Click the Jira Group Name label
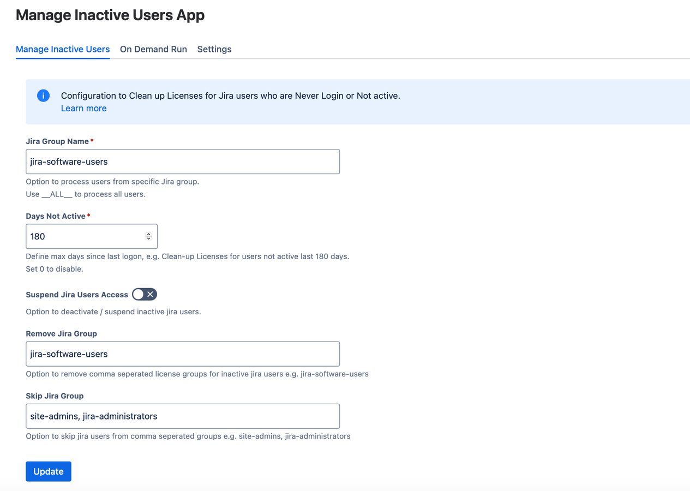 click(57, 141)
